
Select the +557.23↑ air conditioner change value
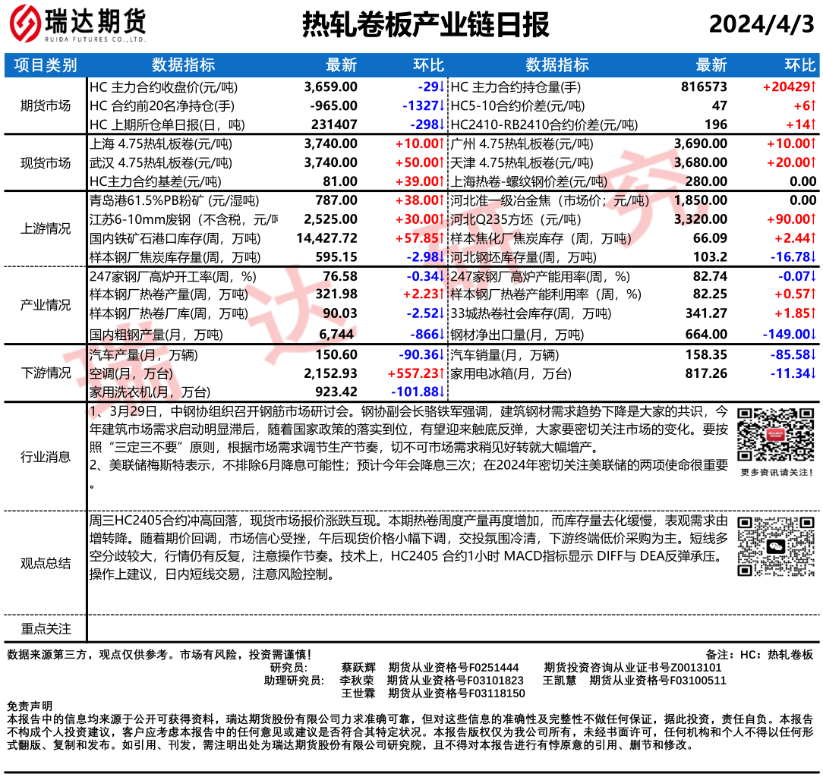[x=415, y=373]
